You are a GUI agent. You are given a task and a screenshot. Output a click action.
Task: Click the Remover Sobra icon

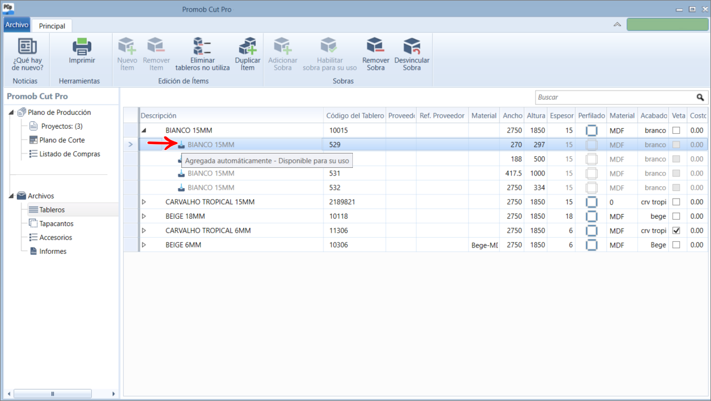point(375,46)
